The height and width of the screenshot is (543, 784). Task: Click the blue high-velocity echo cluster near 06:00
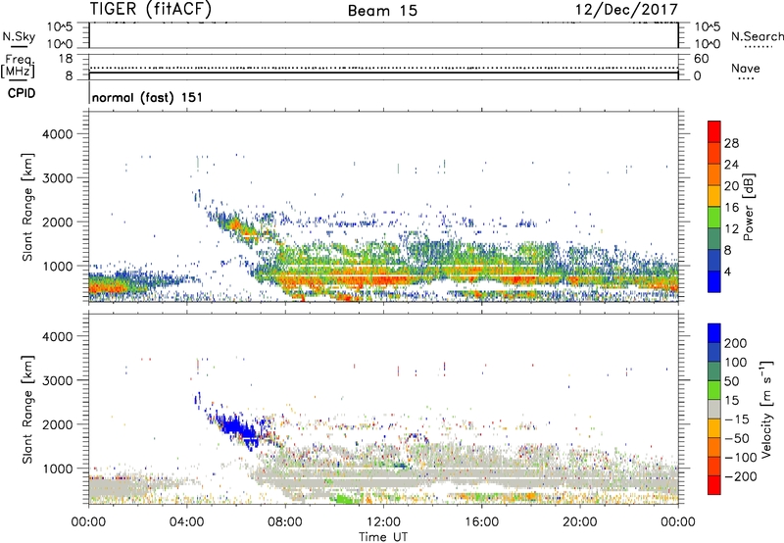click(238, 428)
